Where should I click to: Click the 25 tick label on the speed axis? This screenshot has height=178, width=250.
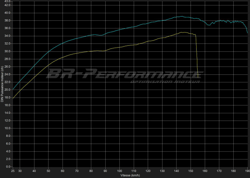pyautogui.click(x=13, y=171)
